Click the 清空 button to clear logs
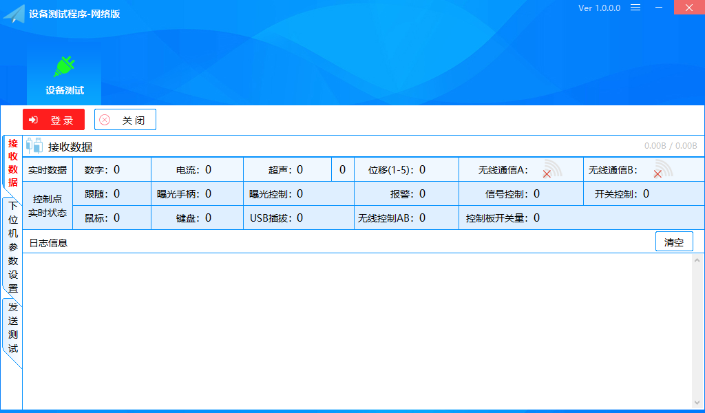 point(674,242)
